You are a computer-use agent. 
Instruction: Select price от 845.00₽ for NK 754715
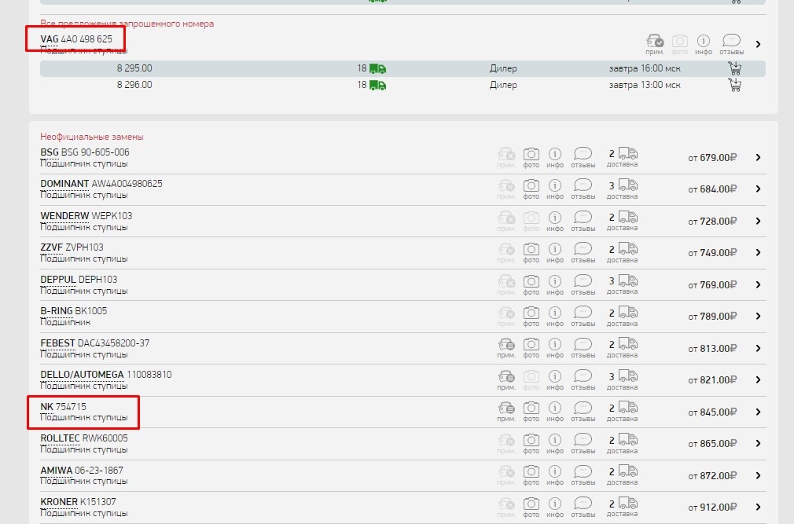(712, 412)
